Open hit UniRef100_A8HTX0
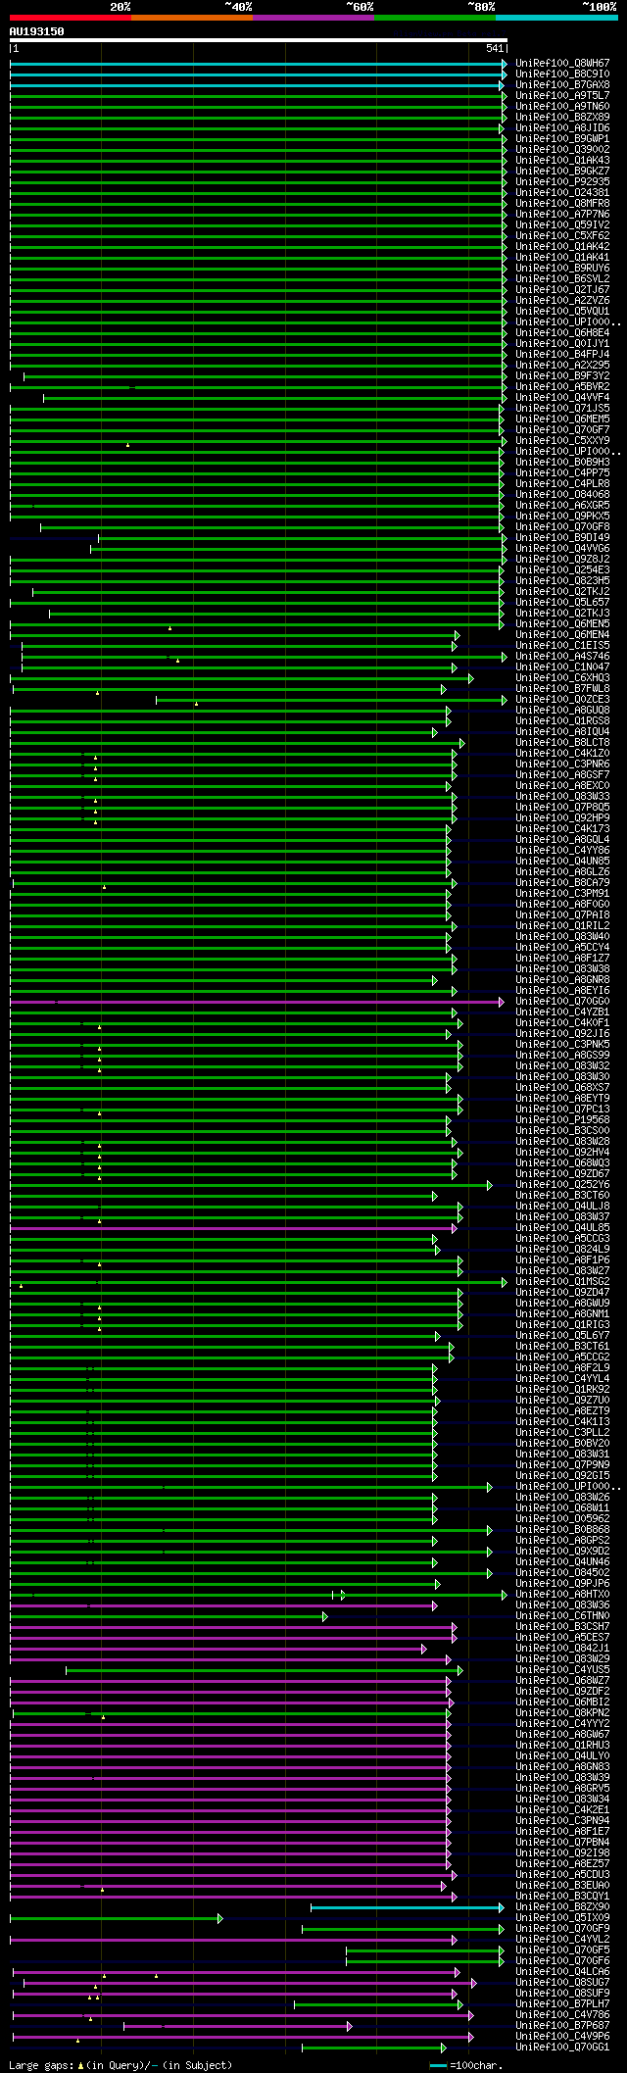This screenshot has width=627, height=2073. click(562, 1594)
